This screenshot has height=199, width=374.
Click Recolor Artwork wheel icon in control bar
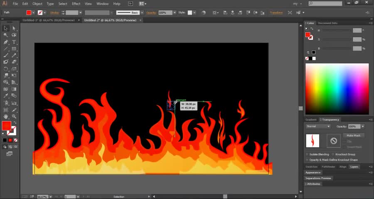[x=204, y=12]
